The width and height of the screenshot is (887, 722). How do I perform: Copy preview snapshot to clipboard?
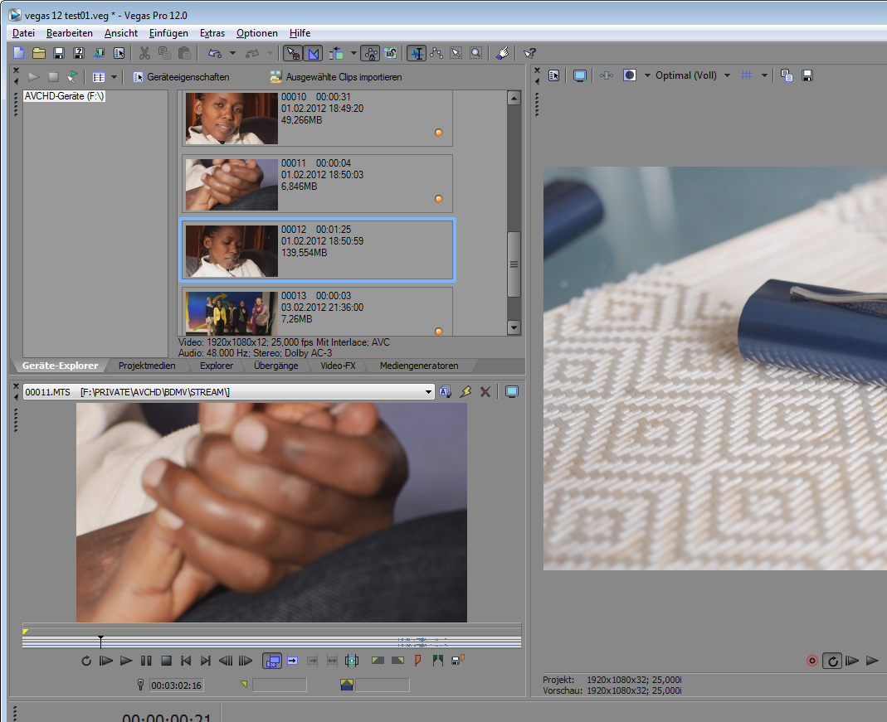787,75
